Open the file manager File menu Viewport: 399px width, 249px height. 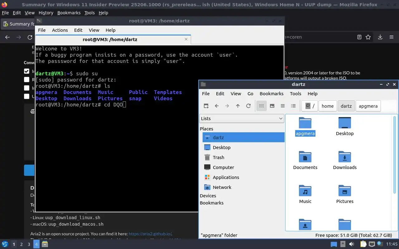(206, 93)
